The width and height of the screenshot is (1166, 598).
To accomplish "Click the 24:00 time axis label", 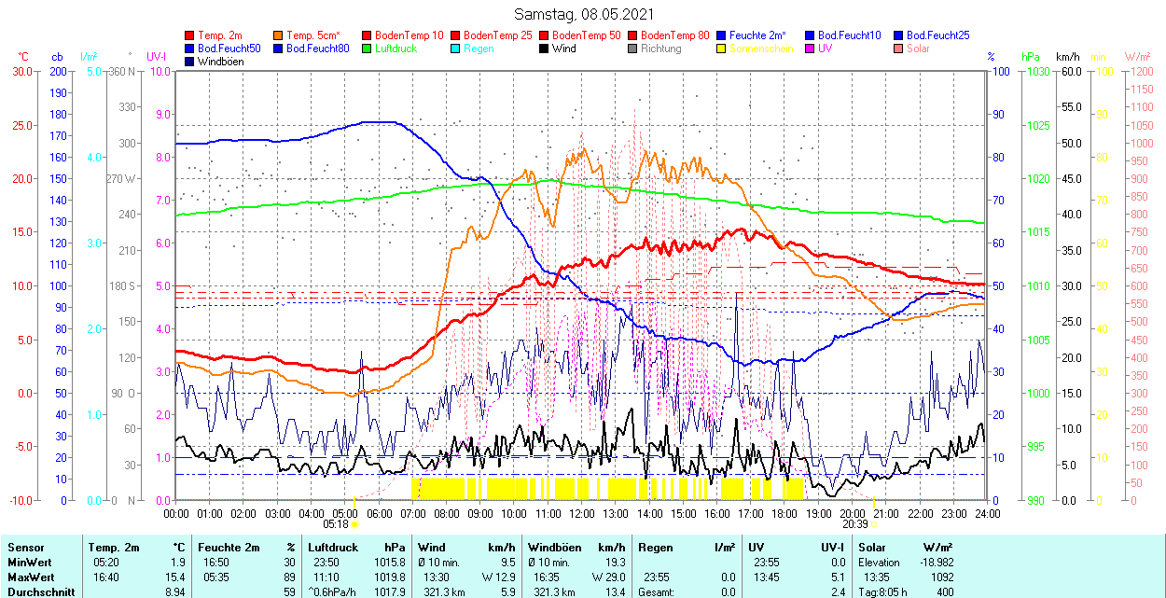I will click(x=988, y=512).
